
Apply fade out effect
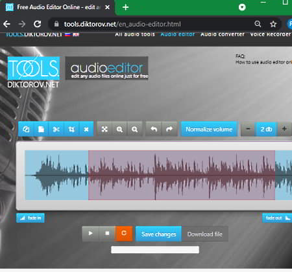pyautogui.click(x=277, y=218)
